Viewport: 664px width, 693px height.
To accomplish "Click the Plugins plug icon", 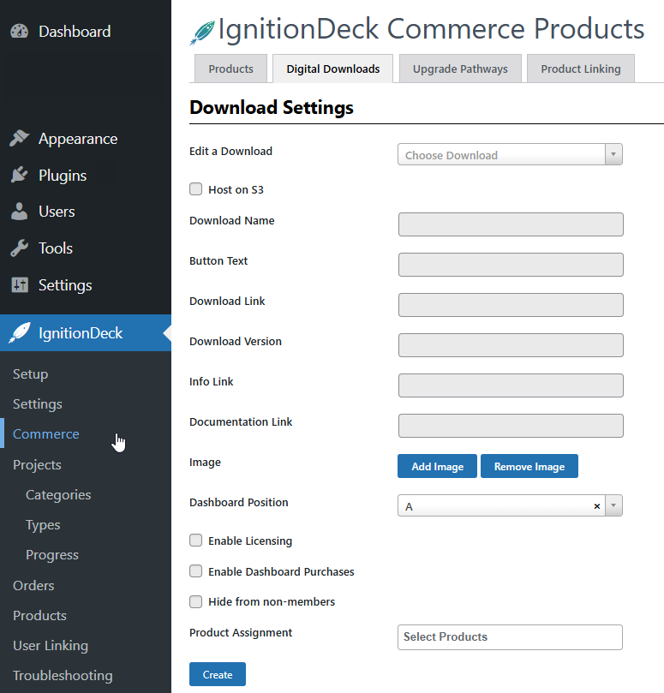I will [x=19, y=175].
